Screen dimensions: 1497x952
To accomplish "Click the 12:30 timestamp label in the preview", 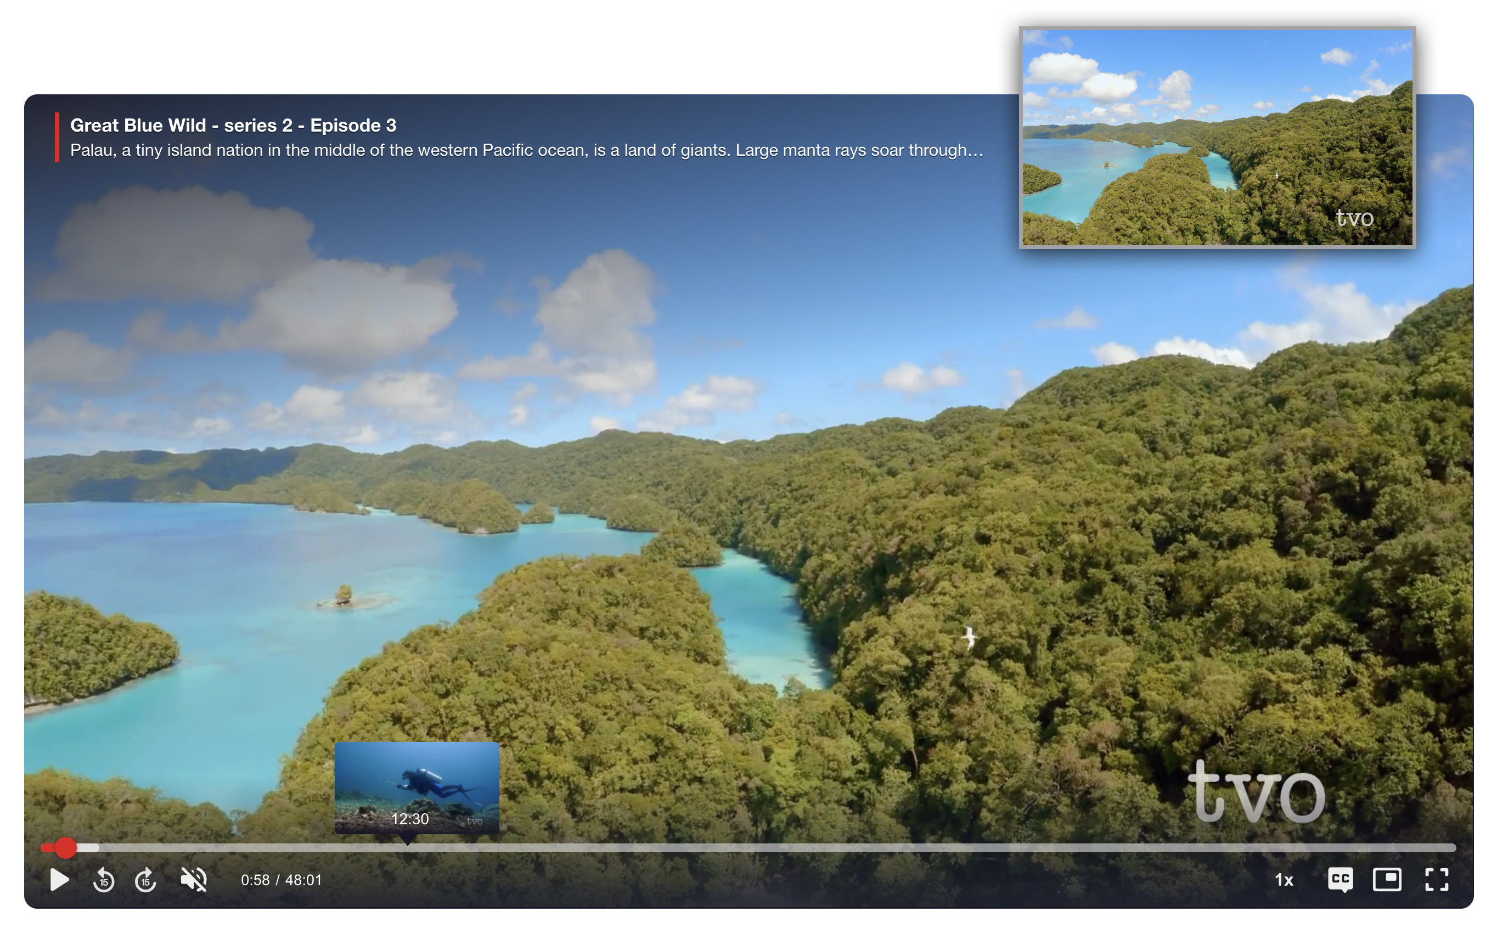I will 410,819.
